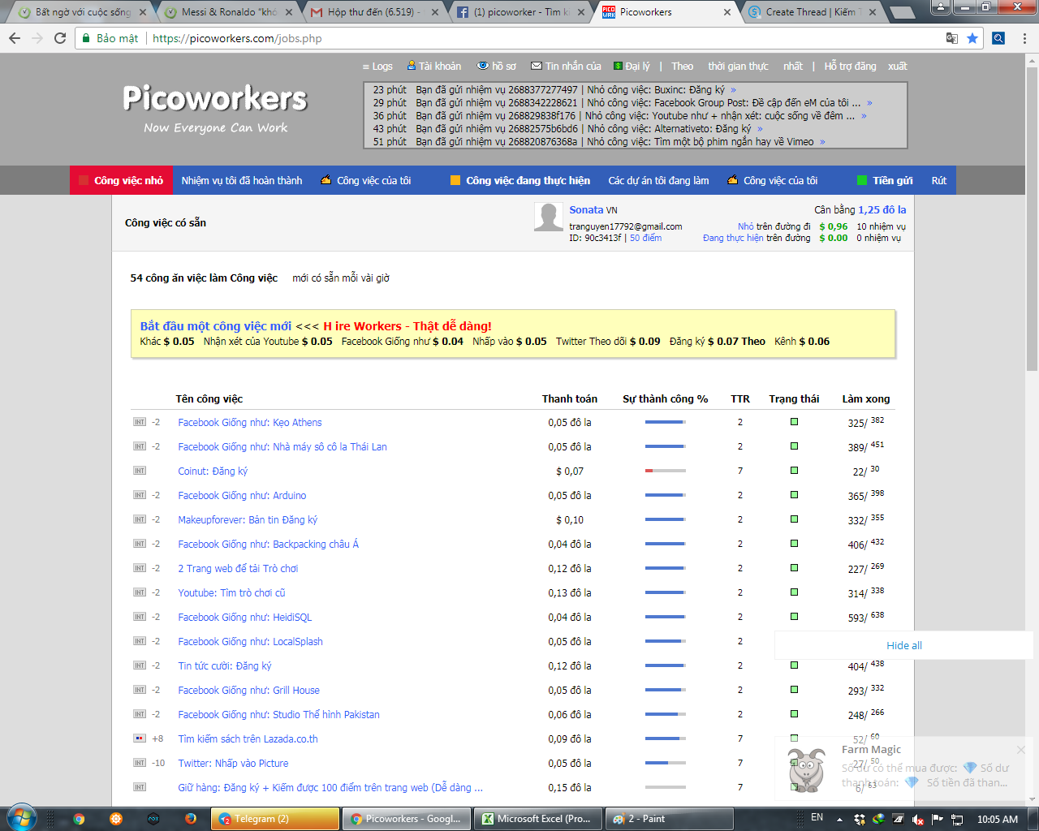Click the gray success bar for Giữ hàng job
The image size is (1039, 831).
point(666,787)
